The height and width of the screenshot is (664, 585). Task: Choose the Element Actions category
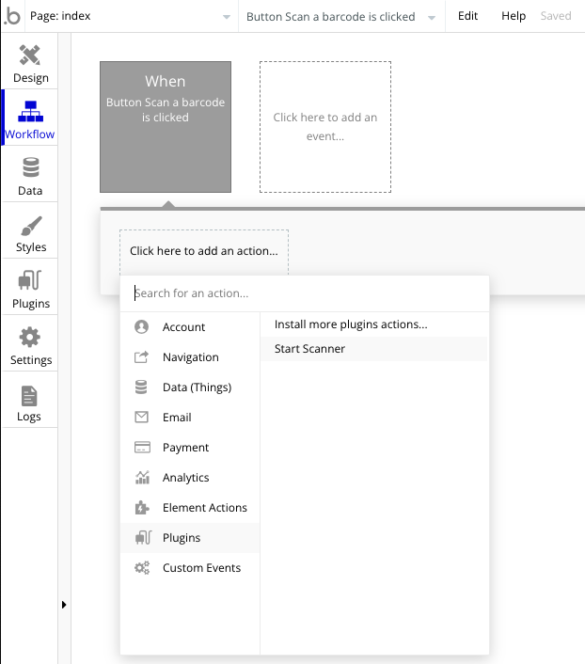(190, 507)
